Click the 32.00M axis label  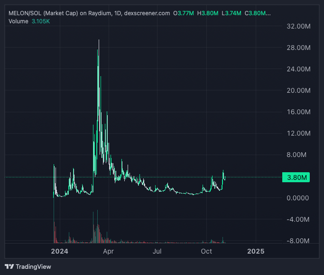298,26
